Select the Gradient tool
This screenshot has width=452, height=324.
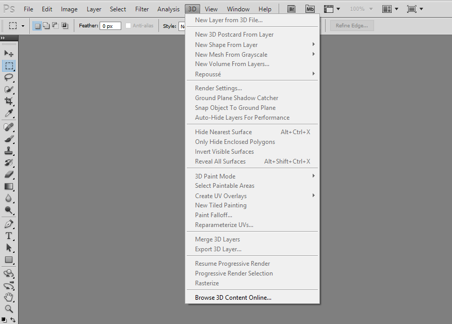[x=9, y=186]
